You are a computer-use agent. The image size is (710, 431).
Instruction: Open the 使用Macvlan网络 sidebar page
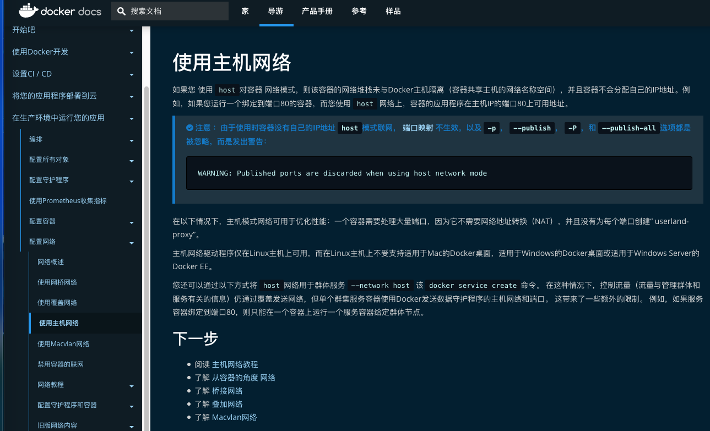63,344
